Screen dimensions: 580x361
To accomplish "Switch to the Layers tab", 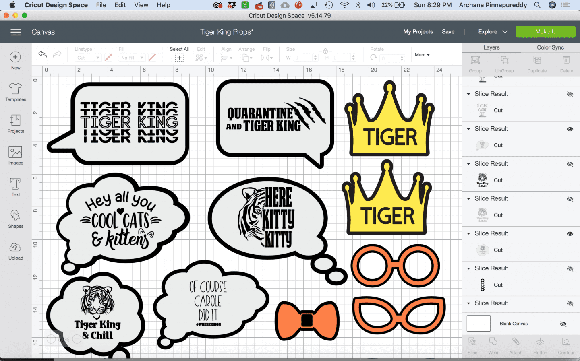I will coord(491,47).
